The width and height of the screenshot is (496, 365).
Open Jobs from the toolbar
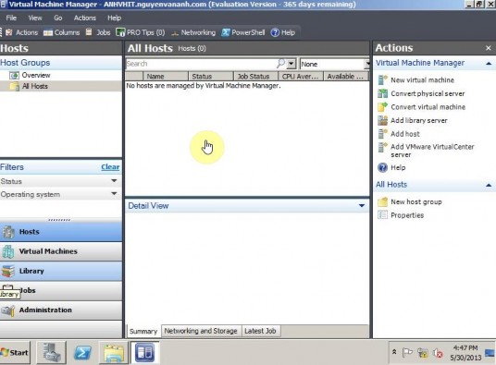click(x=98, y=32)
